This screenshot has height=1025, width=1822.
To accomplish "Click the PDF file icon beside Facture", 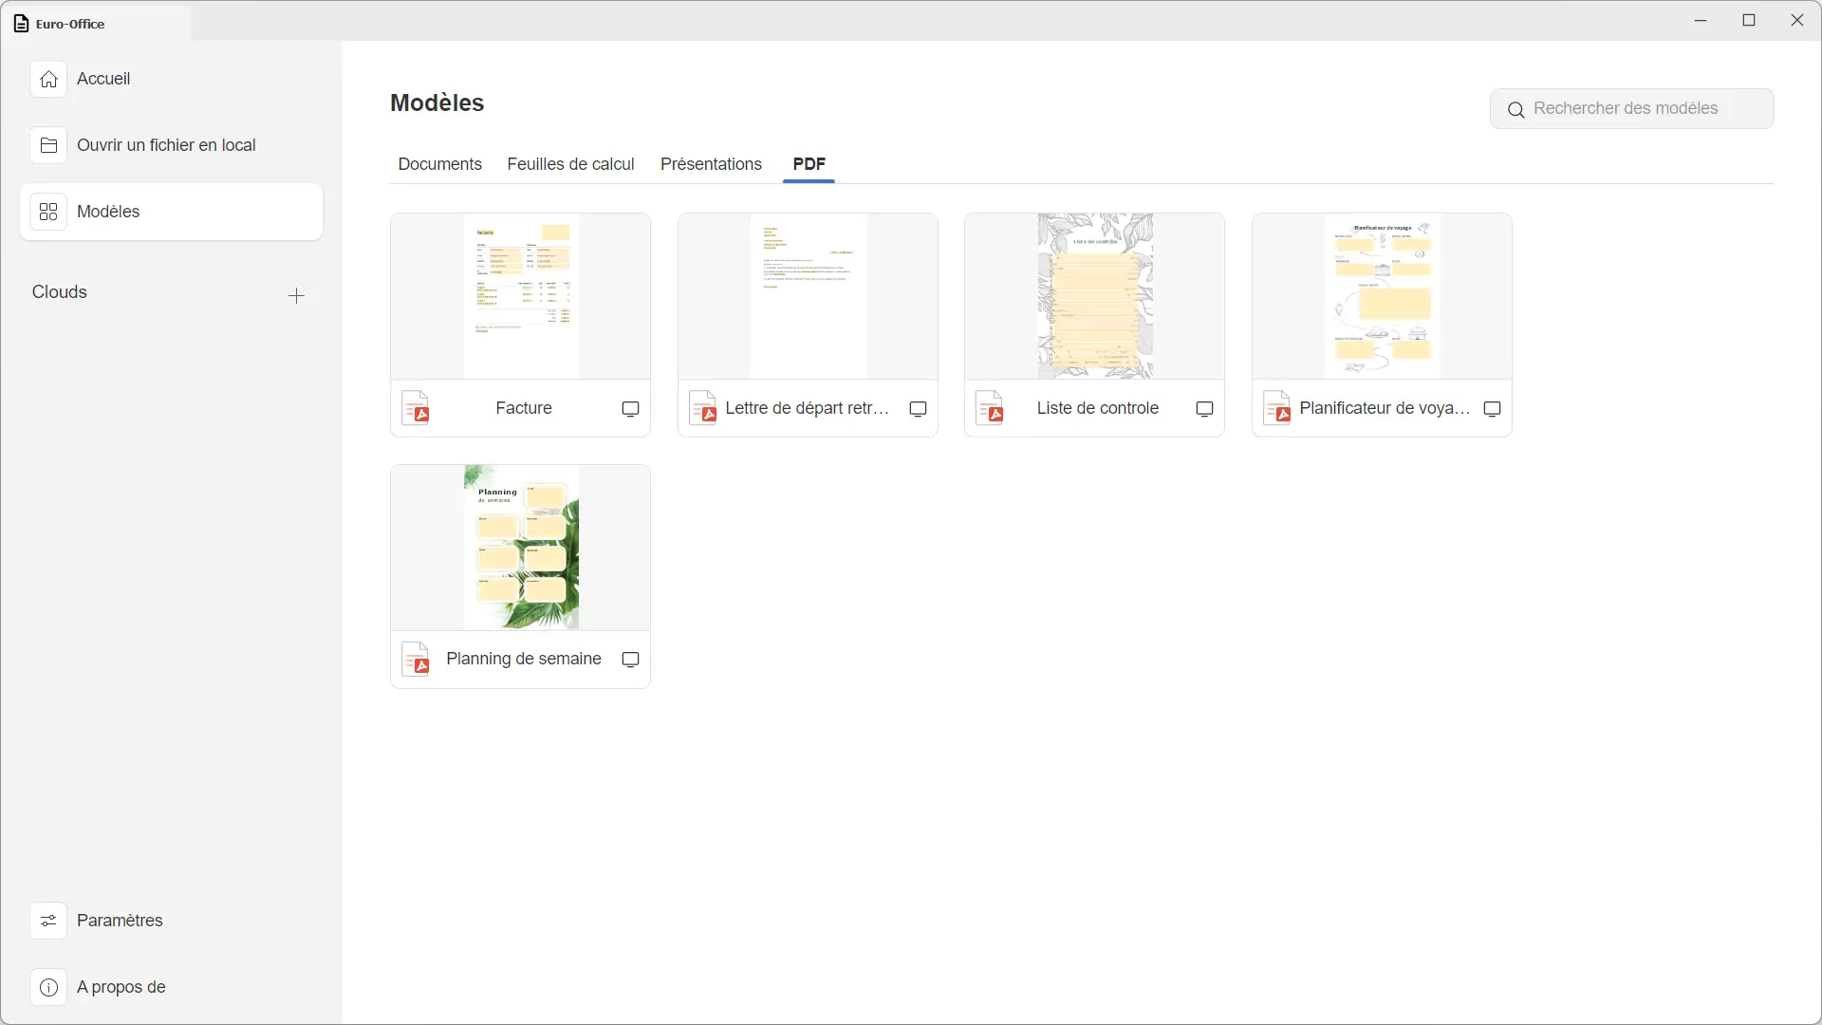I will point(416,408).
